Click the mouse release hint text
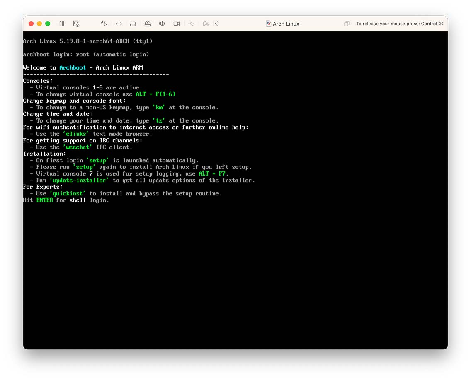This screenshot has height=380, width=471. tap(400, 24)
